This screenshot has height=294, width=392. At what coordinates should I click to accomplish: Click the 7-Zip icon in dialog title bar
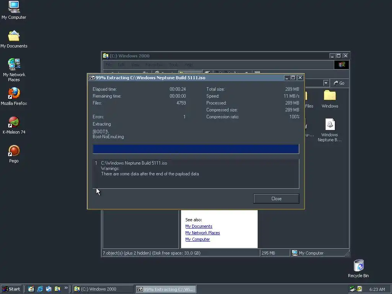coord(92,78)
